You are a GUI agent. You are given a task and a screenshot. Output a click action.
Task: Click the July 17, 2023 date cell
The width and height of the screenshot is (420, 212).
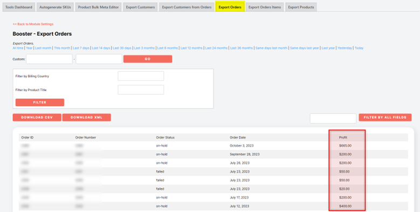pos(239,197)
